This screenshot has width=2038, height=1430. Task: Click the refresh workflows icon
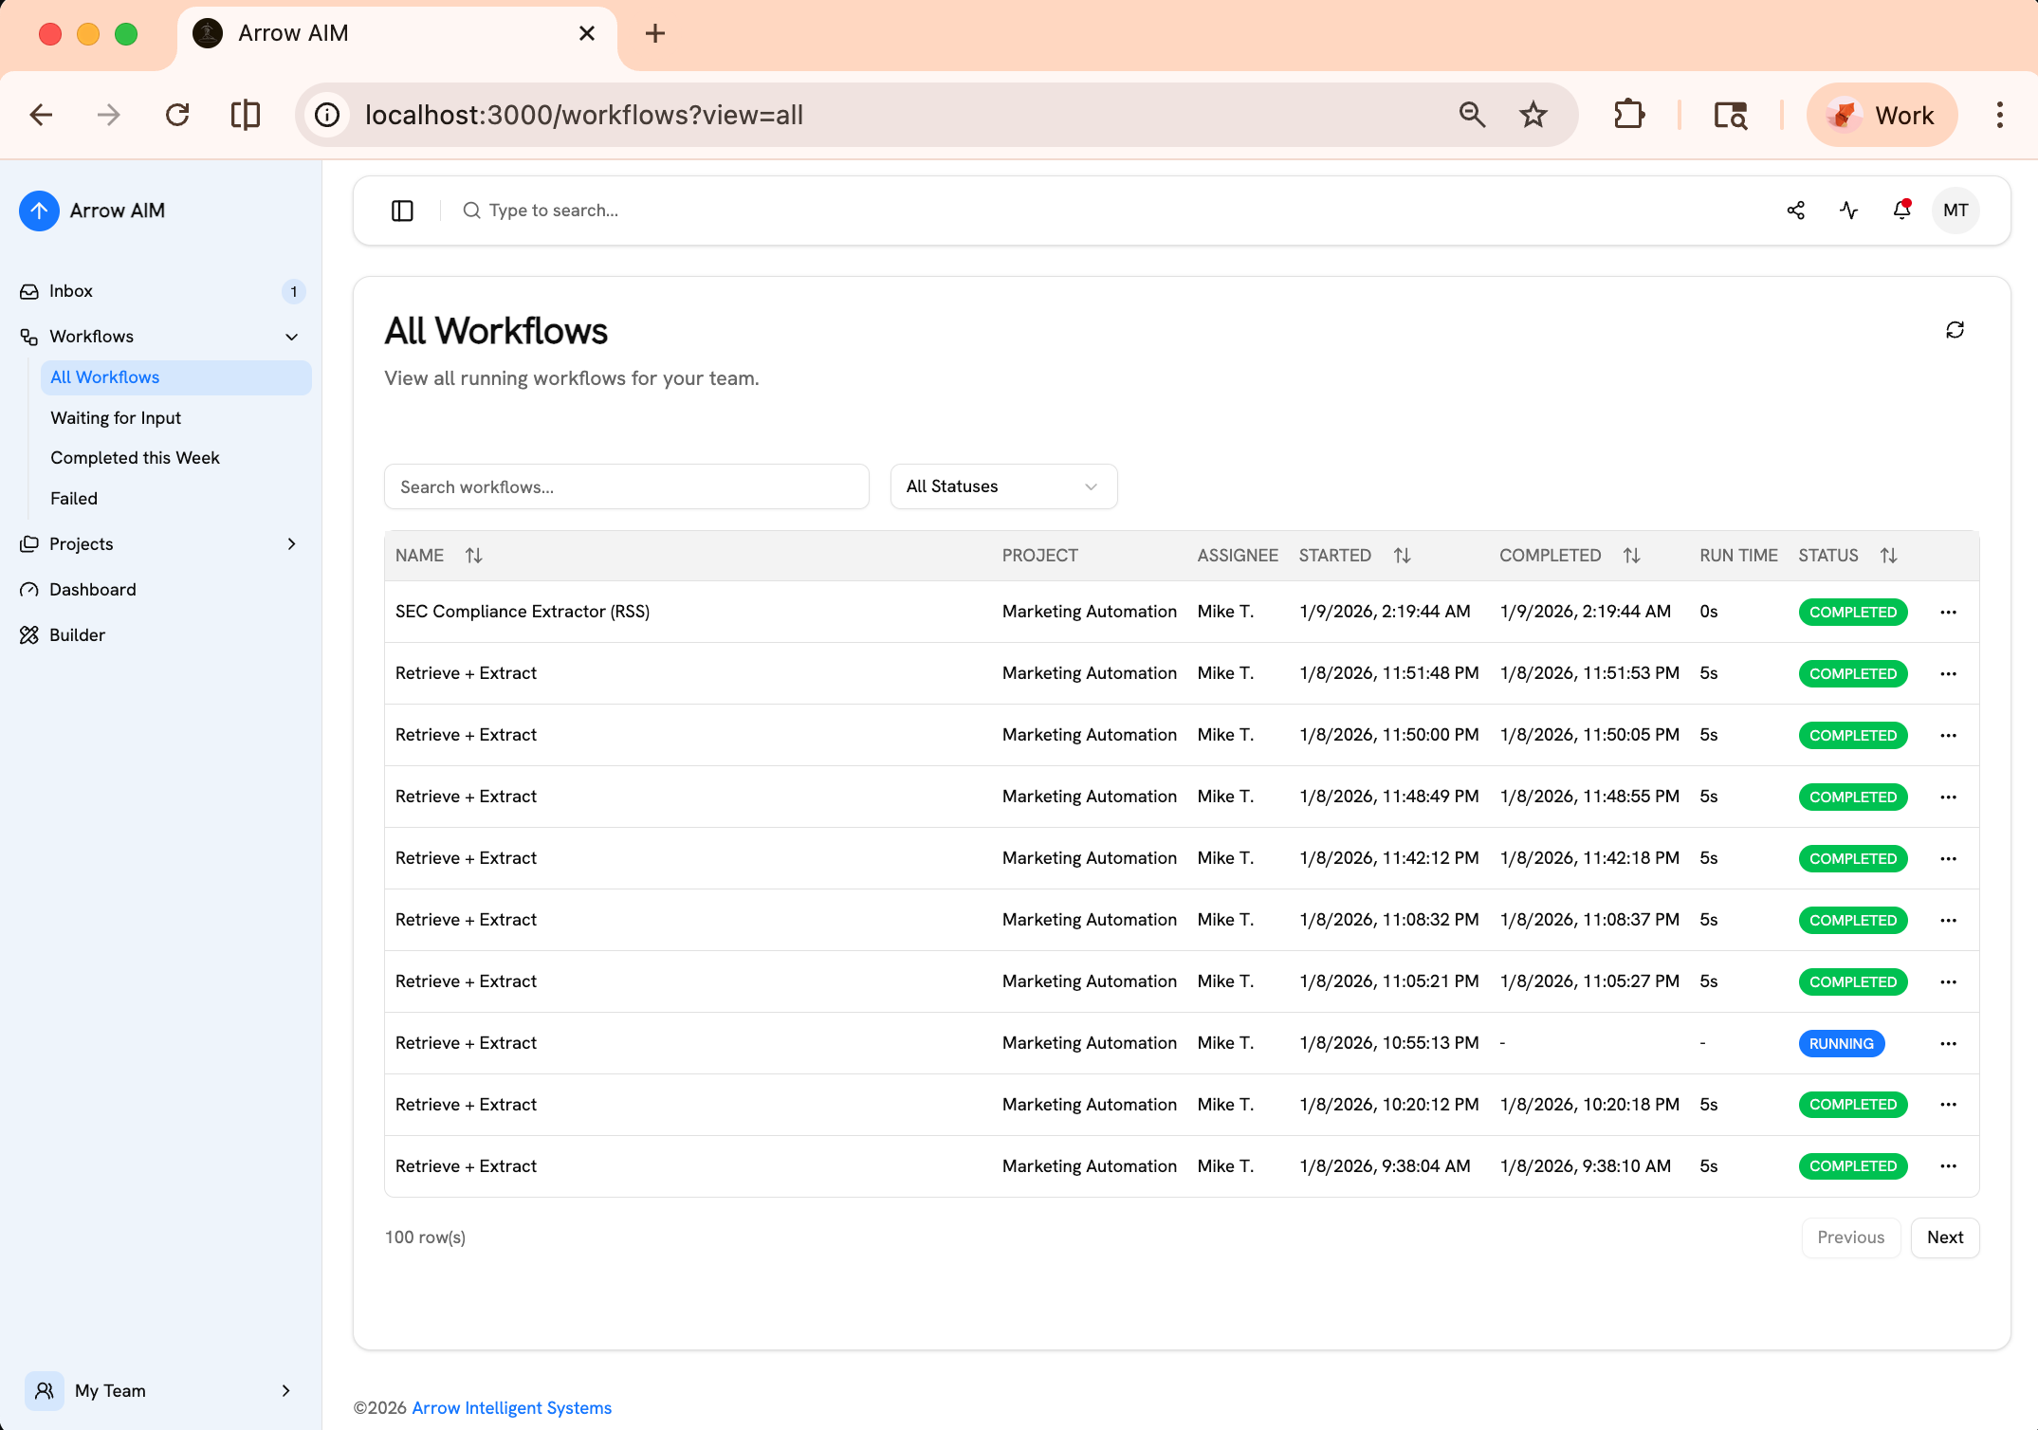[1955, 330]
